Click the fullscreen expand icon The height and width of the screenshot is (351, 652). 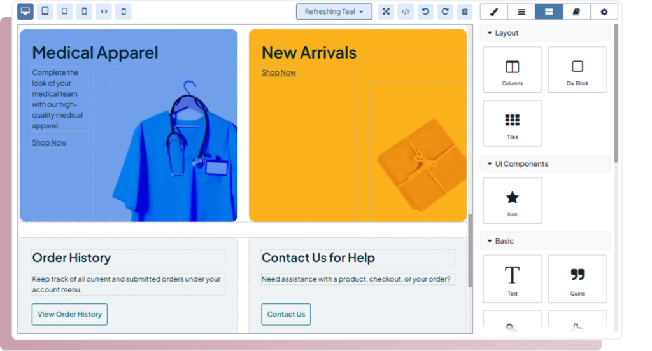pos(386,11)
